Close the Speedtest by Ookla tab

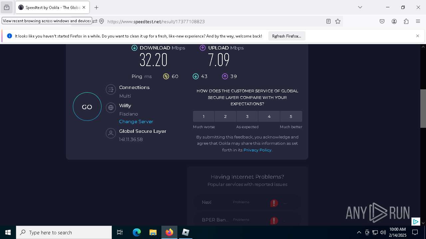click(84, 7)
